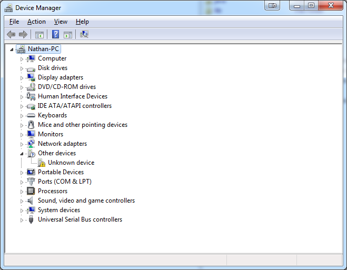The image size is (347, 270).
Task: Click Scan for hardware changes icon
Action: click(84, 35)
